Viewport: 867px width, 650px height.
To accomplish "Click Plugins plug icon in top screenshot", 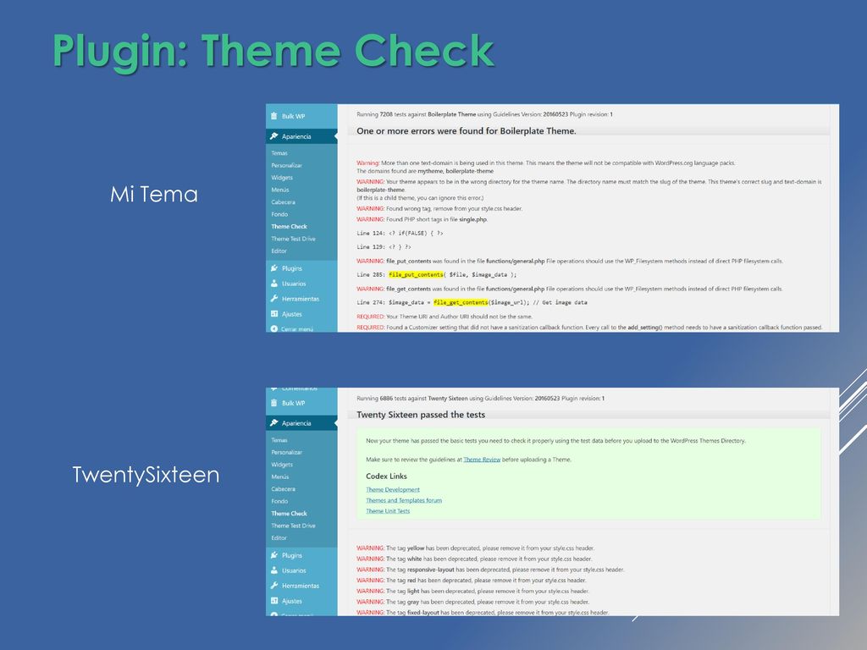I will point(274,268).
